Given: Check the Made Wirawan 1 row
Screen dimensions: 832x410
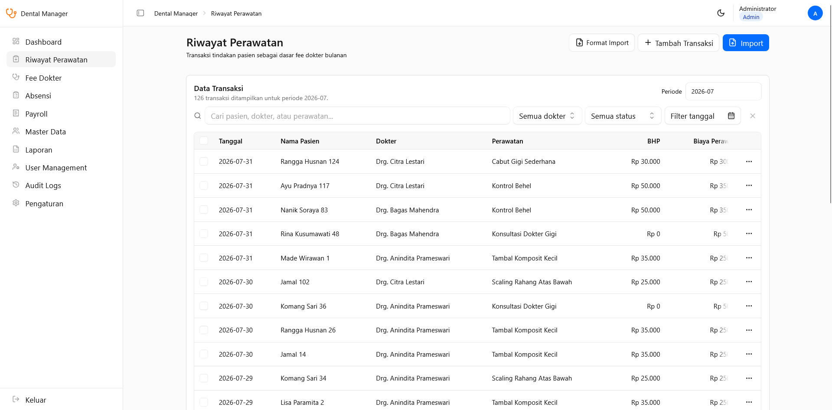Looking at the screenshot, I should click(x=204, y=258).
